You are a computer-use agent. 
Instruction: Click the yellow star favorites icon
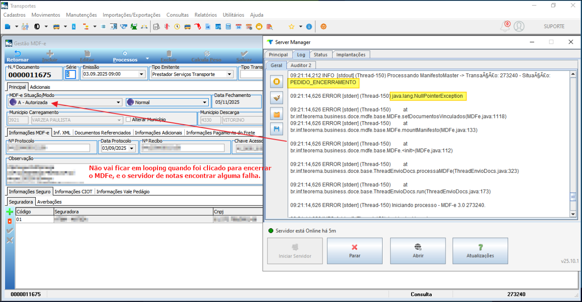291,26
